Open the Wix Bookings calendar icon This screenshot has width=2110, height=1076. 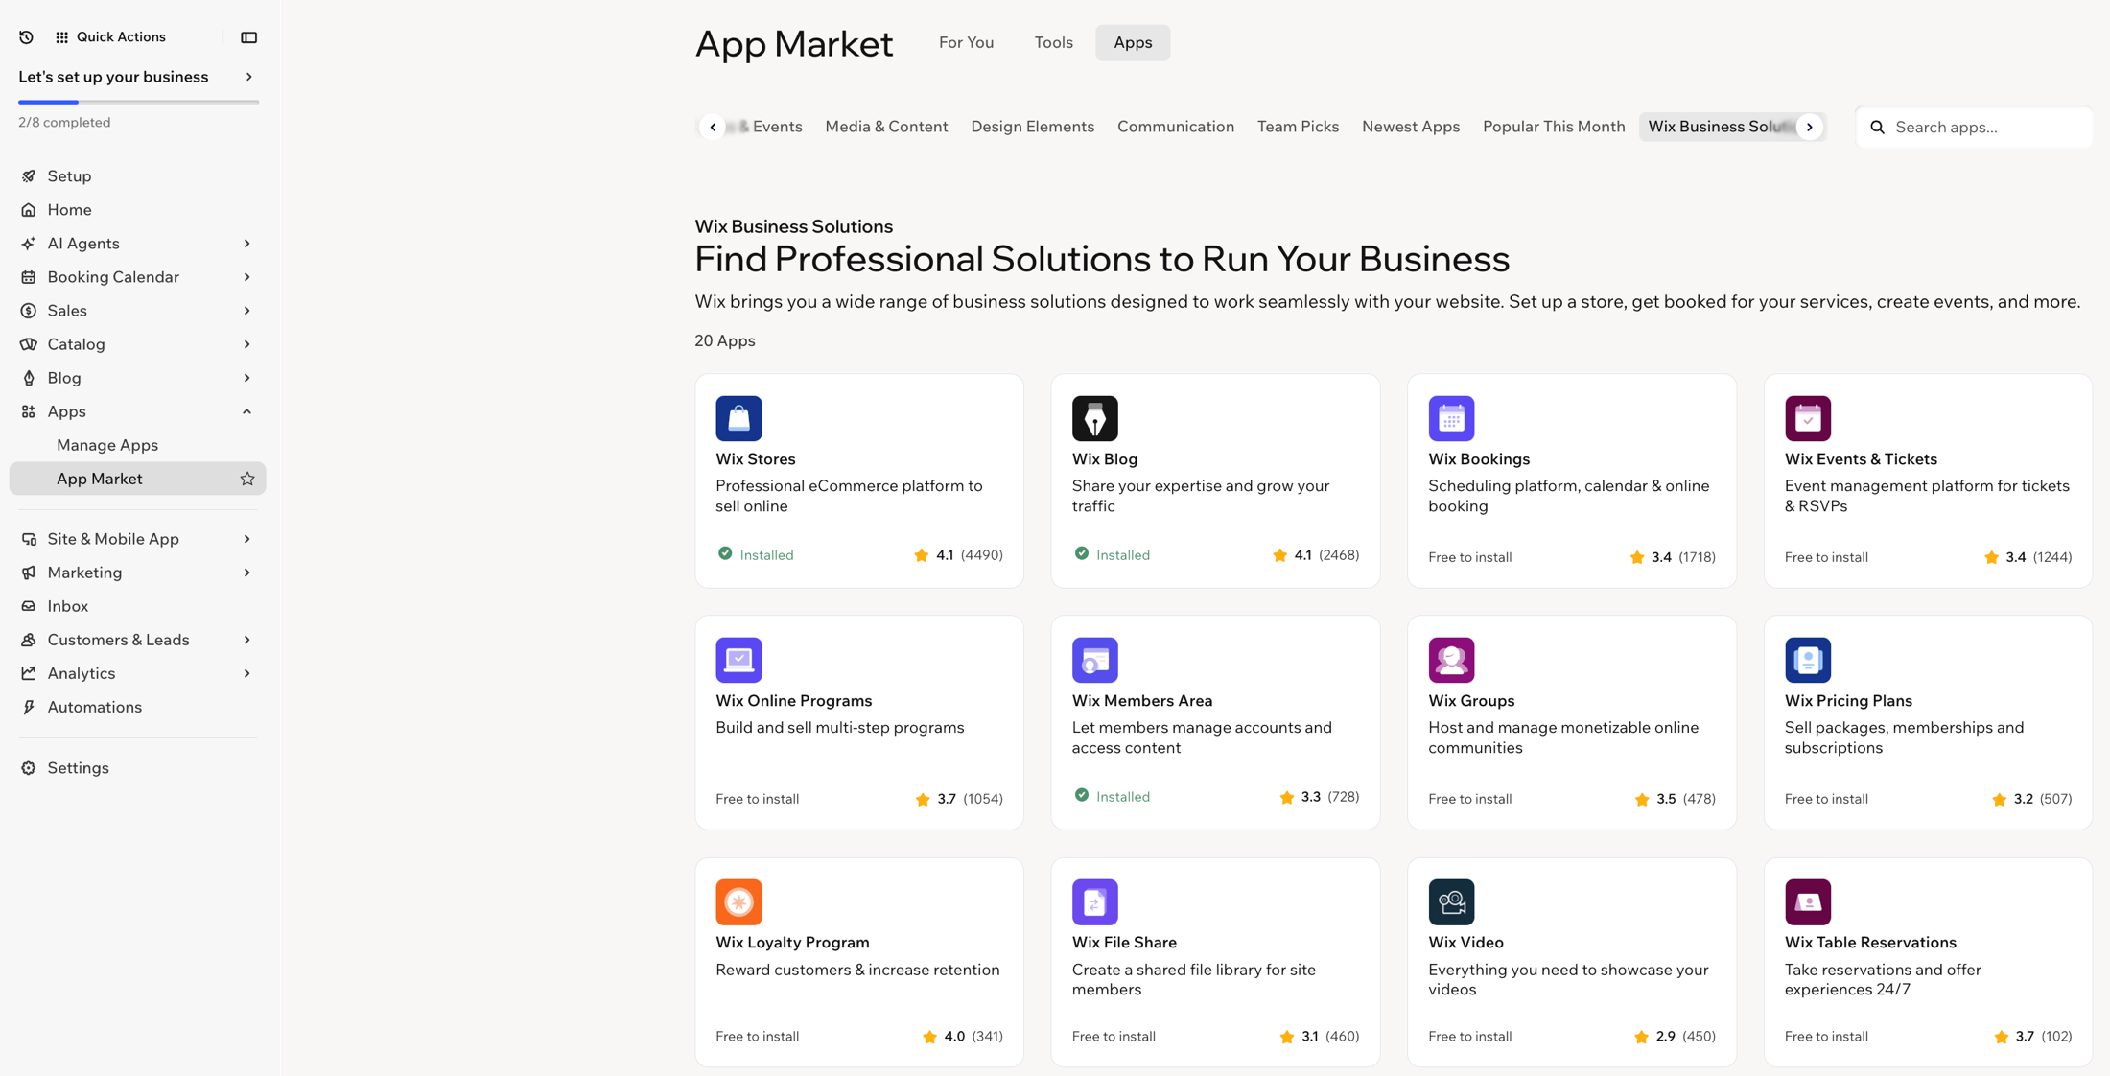tap(1451, 418)
